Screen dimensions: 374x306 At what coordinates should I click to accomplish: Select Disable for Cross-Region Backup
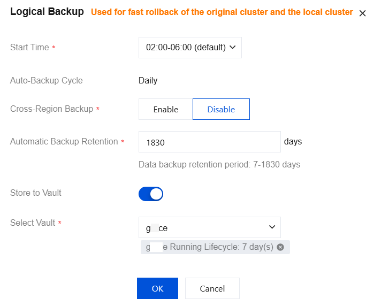pos(221,109)
